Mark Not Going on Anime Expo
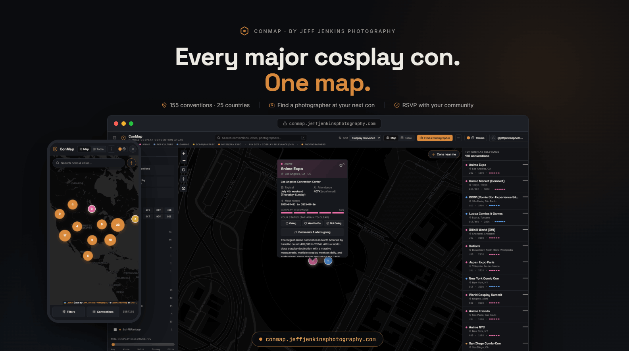Viewport: 635px width, 357px height. pyautogui.click(x=334, y=223)
